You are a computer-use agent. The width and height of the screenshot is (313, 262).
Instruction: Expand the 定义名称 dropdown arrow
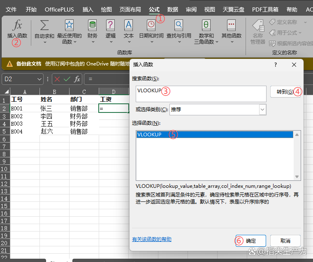click(x=305, y=22)
